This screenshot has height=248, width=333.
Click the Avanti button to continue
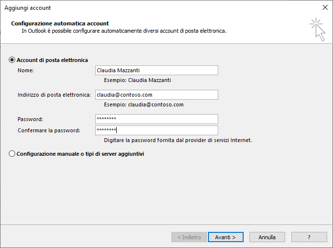226,237
